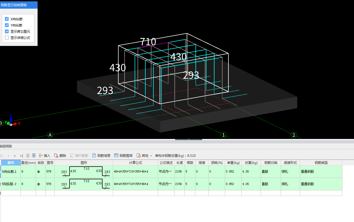This screenshot has height=222, width=354.
Task: Click the 总重(kg) column header
Action: click(251, 163)
